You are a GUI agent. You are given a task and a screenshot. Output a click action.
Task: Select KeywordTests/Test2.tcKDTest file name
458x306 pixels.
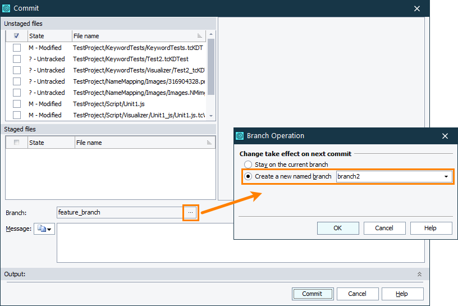tap(131, 59)
